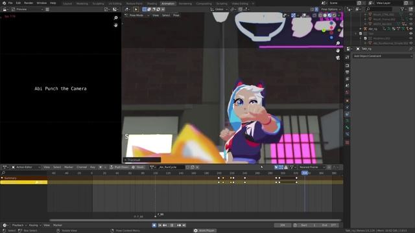This screenshot has height=233, width=415.
Task: Open the Object Constraints properties tab
Action: 348,114
